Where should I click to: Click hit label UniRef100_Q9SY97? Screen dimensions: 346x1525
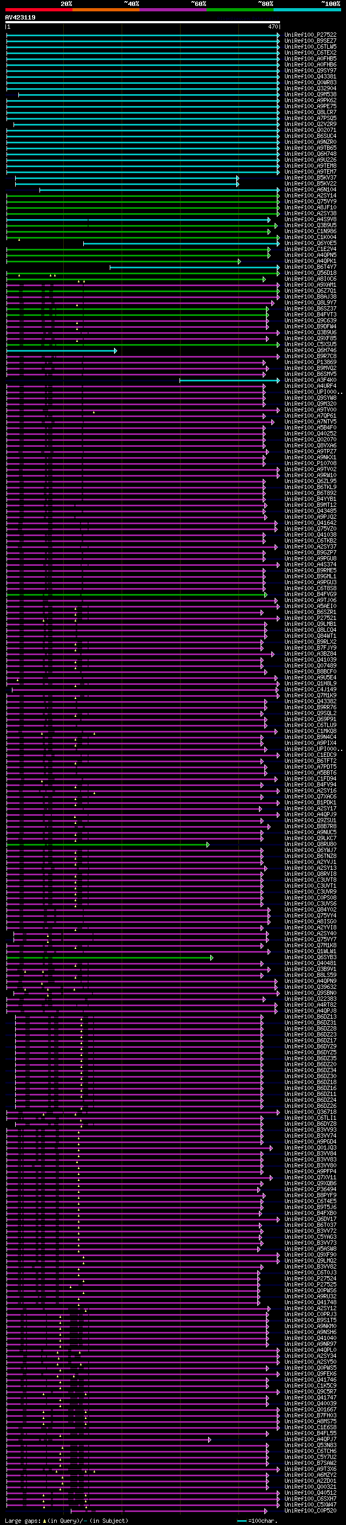coord(310,70)
